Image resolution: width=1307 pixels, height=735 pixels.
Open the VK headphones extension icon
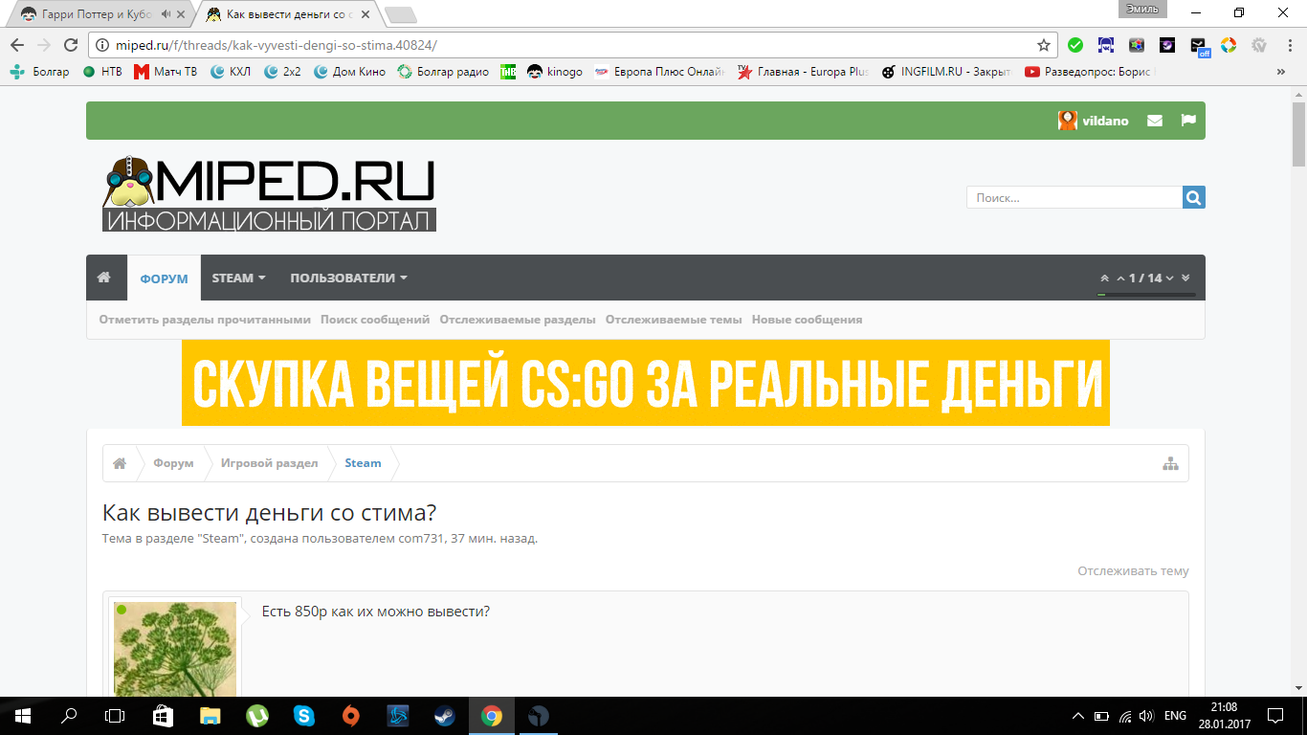pyautogui.click(x=1106, y=45)
